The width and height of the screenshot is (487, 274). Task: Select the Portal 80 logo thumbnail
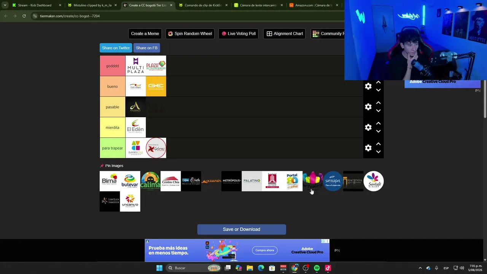tap(292, 181)
